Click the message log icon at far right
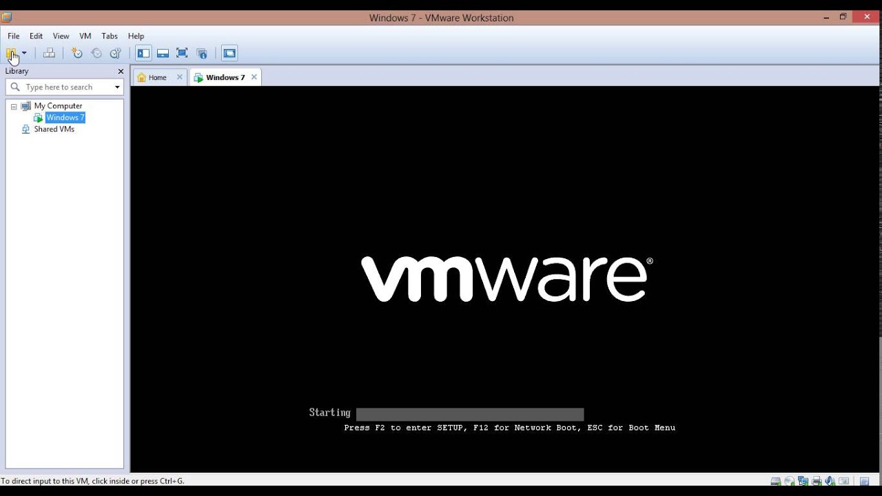This screenshot has width=882, height=496. pos(864,481)
